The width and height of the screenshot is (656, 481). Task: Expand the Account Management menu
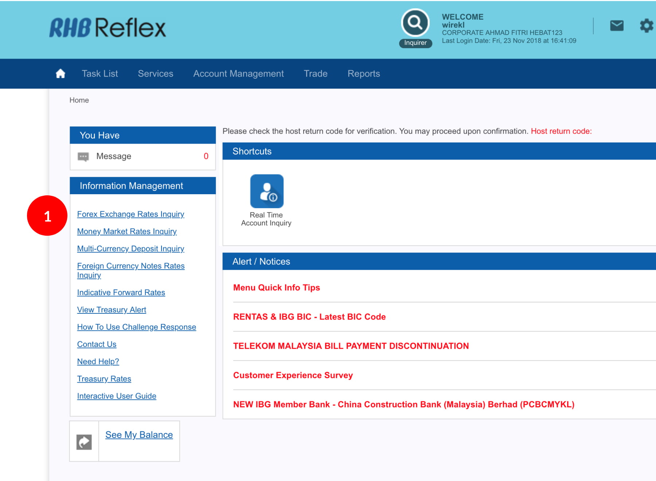coord(238,74)
